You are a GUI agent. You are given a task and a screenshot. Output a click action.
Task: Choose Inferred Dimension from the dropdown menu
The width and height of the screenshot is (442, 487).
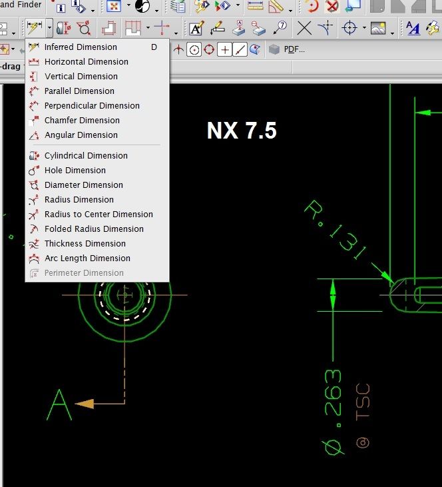[97, 47]
